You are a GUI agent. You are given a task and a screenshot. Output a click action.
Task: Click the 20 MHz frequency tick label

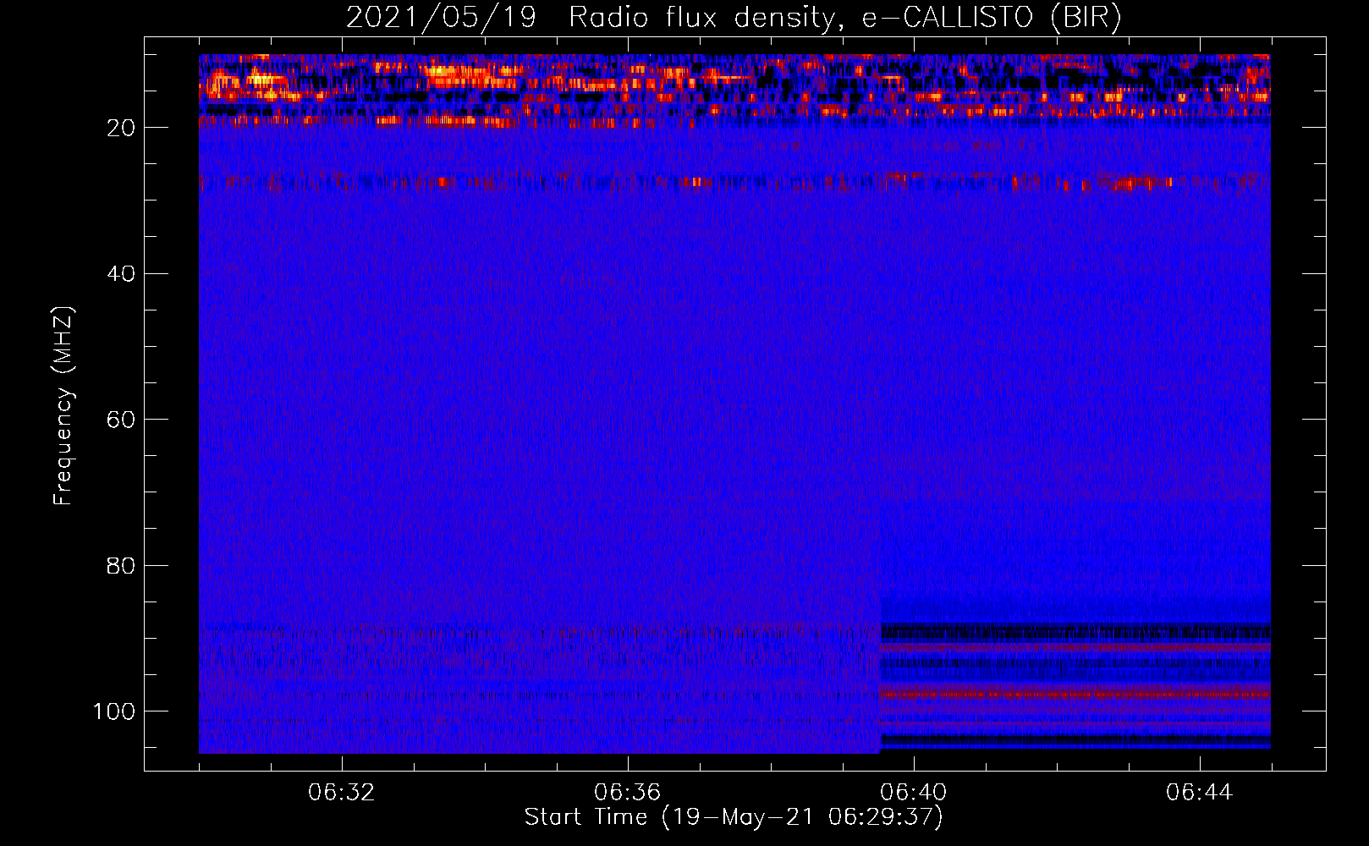pos(122,128)
